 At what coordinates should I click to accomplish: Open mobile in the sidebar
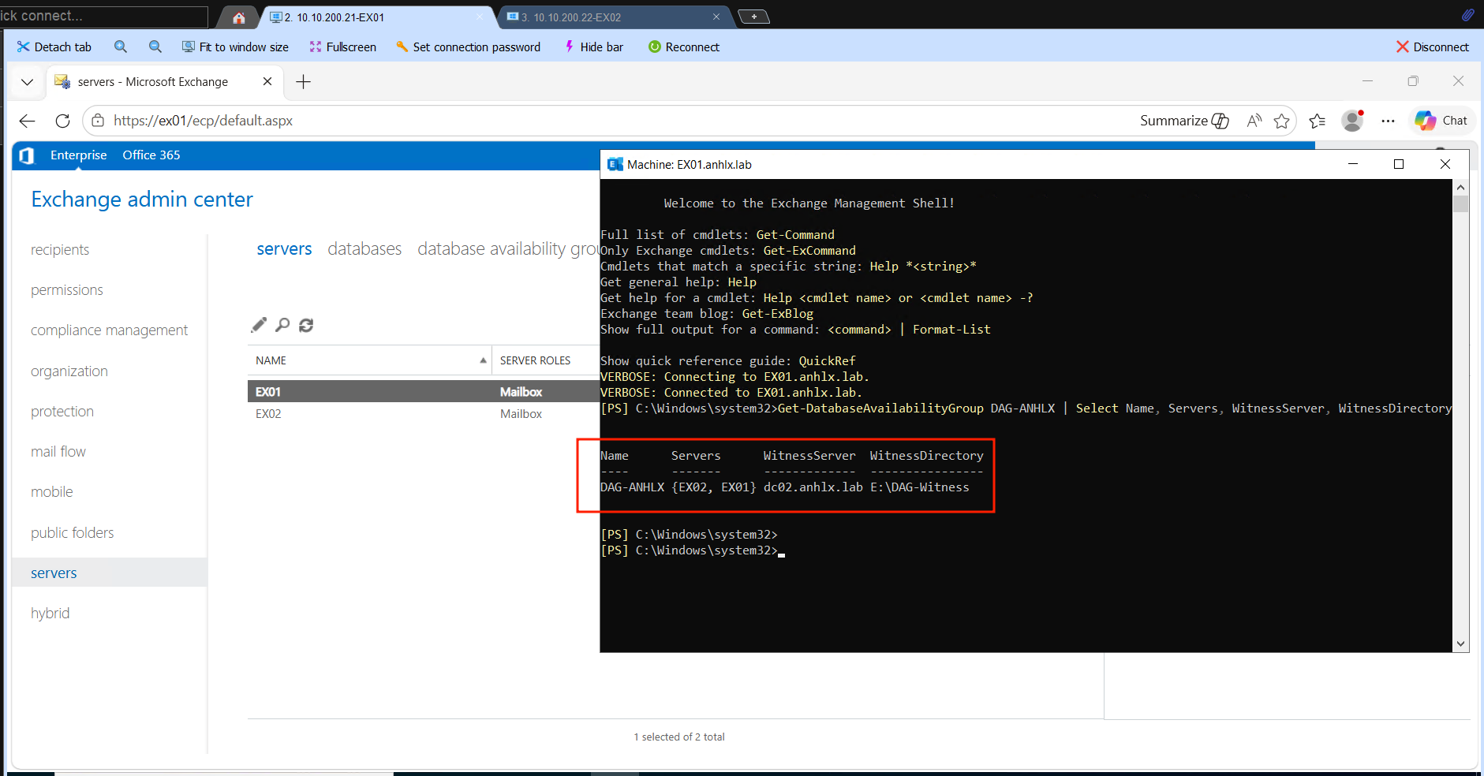52,492
